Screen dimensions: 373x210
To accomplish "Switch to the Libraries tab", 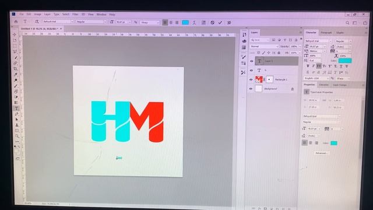I will 324,85.
